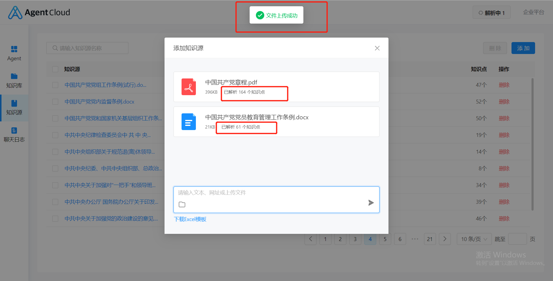
Task: Click the search magnifier icon
Action: (x=55, y=48)
